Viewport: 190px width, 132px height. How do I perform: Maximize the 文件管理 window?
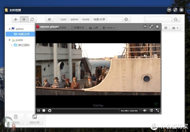coord(175,10)
